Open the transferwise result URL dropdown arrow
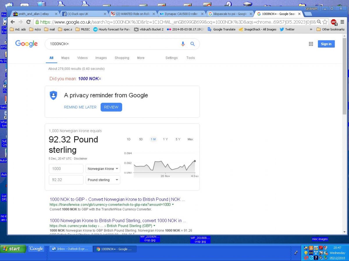Image resolution: width=349 pixels, height=261 pixels. tap(173, 205)
